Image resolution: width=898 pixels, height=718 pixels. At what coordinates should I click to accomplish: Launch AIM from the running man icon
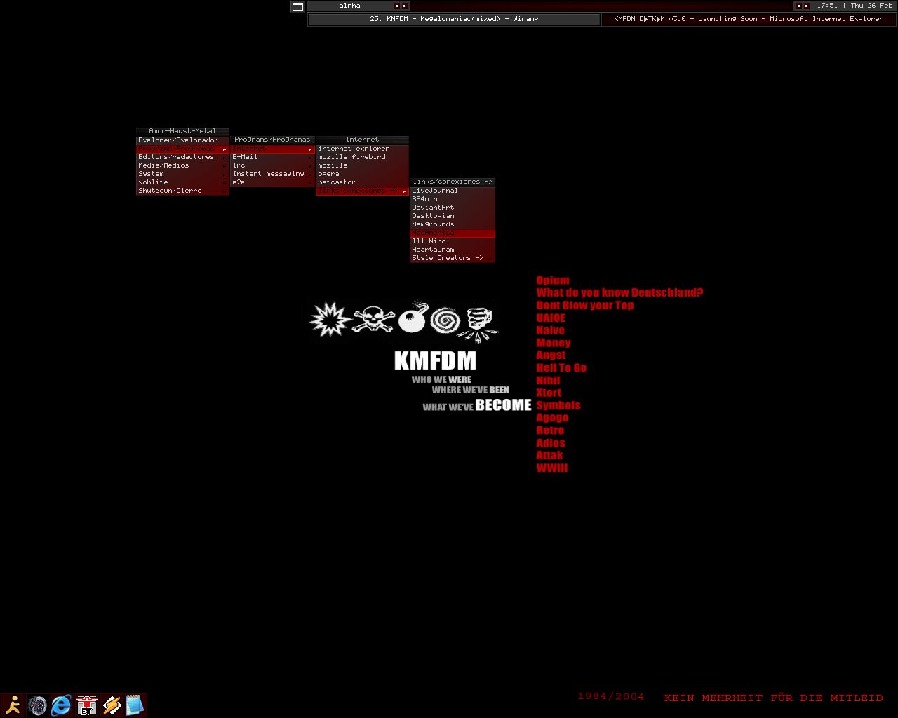click(13, 705)
